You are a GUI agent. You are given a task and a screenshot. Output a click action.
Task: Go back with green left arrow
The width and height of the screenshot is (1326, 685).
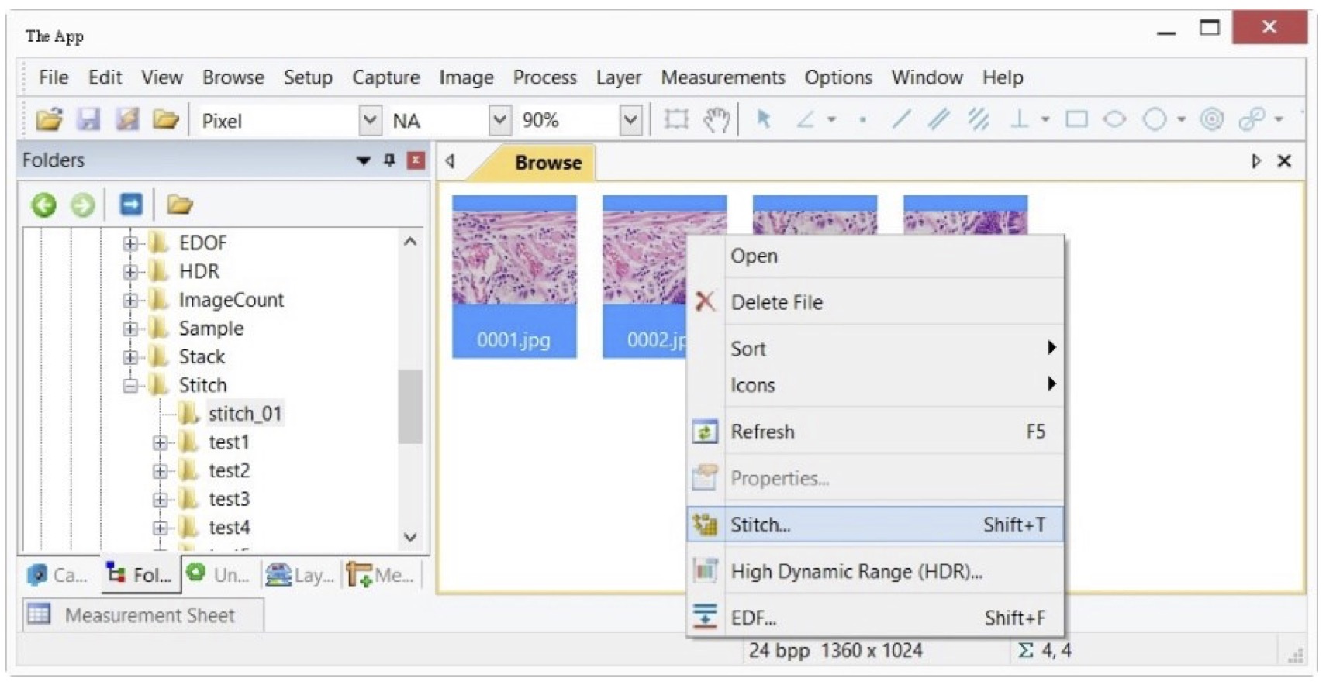tap(44, 205)
